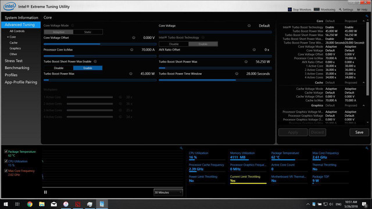The height and width of the screenshot is (209, 372).
Task: Collapse the Cache summary section
Action: pos(363,82)
